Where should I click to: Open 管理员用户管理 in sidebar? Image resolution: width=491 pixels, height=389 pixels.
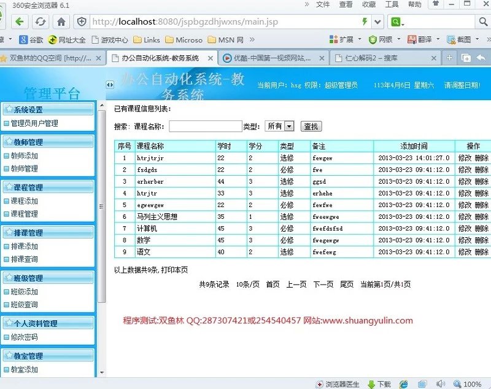[34, 123]
